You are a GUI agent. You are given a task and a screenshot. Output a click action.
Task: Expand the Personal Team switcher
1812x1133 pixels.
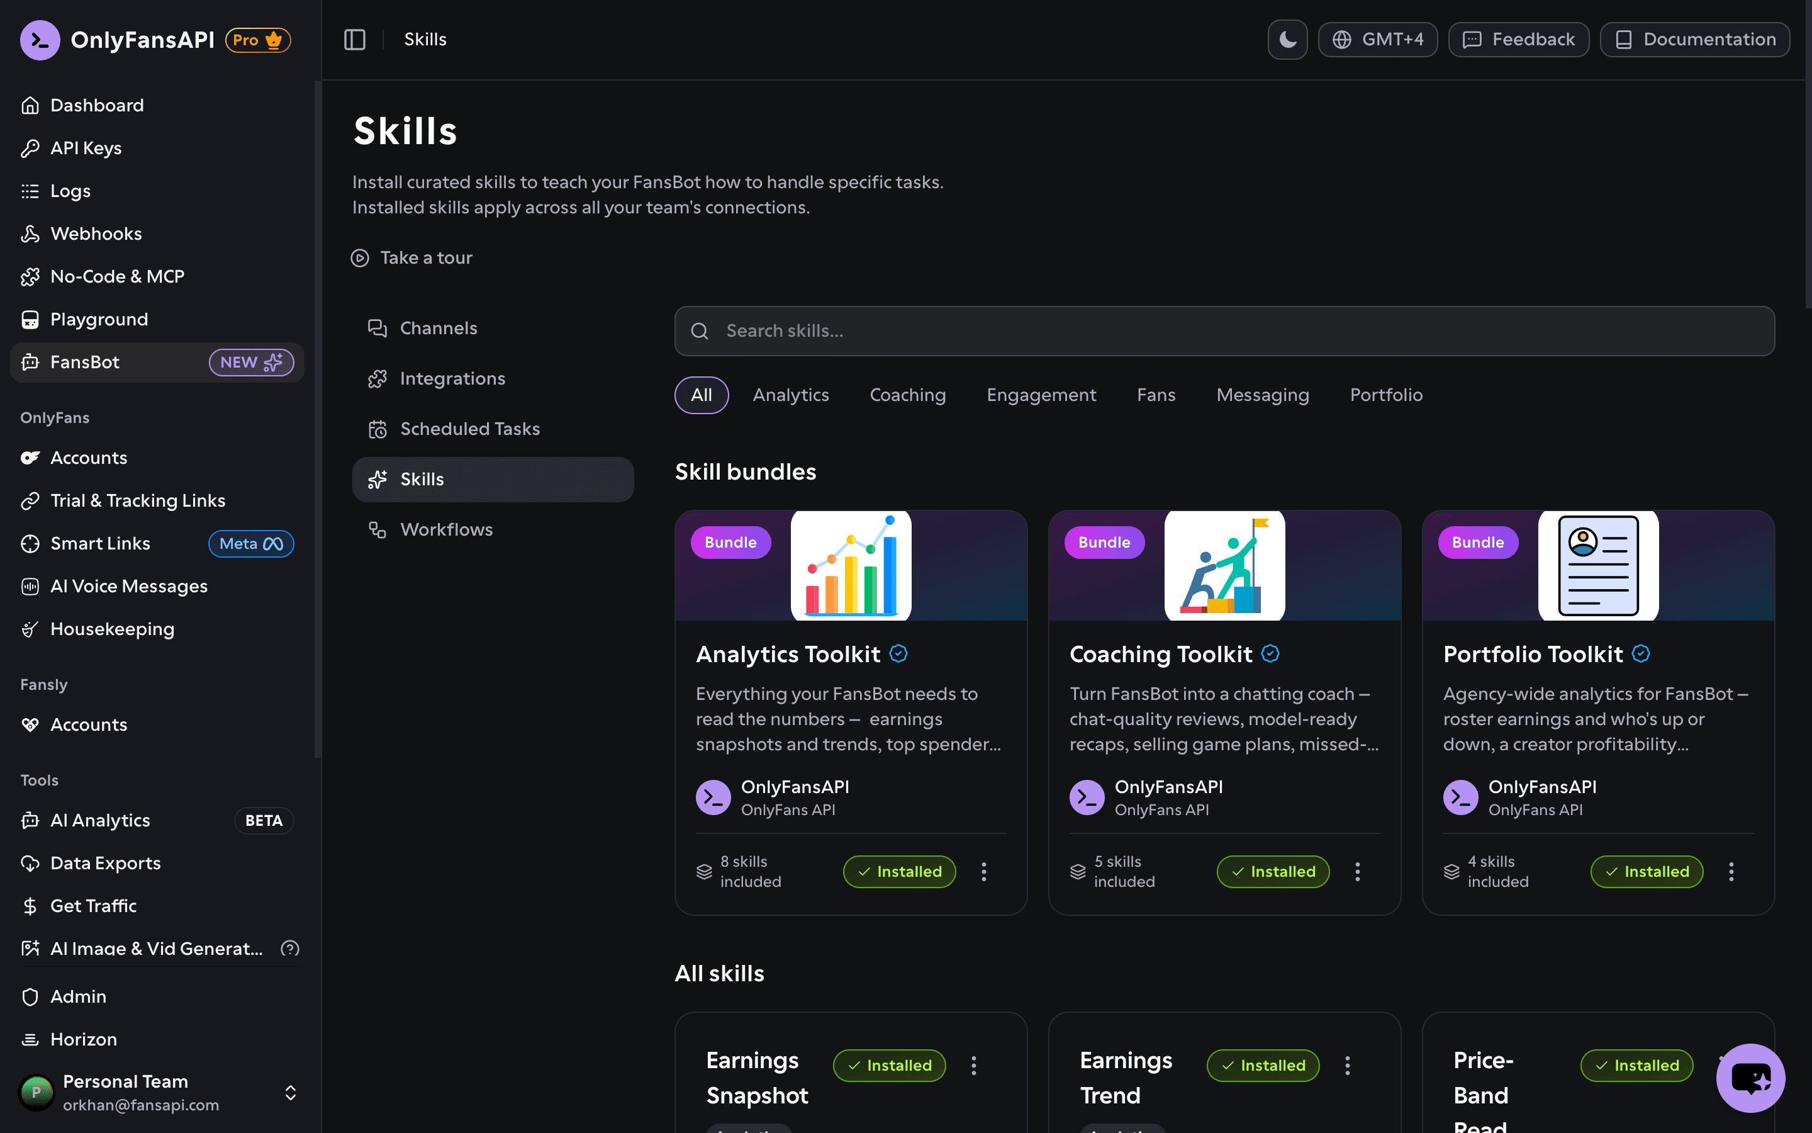291,1093
